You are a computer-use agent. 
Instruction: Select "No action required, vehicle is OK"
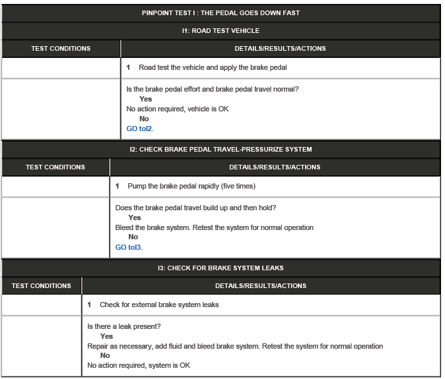point(178,109)
